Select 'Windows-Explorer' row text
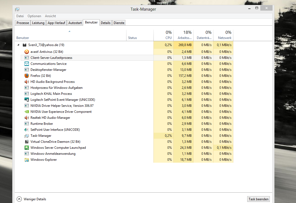Image resolution: width=296 pixels, height=203 pixels. click(x=44, y=160)
